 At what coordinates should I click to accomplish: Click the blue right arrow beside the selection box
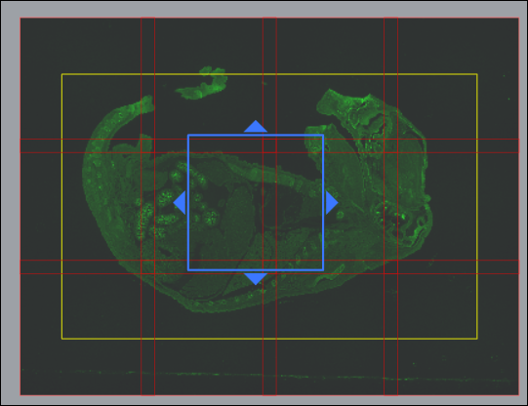click(x=332, y=203)
